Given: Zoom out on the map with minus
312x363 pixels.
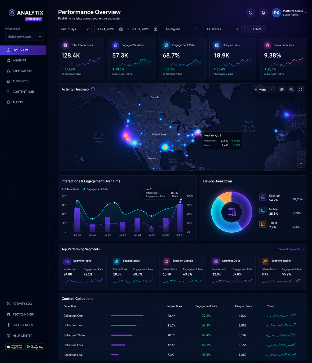Looking at the screenshot, I should 301,164.
